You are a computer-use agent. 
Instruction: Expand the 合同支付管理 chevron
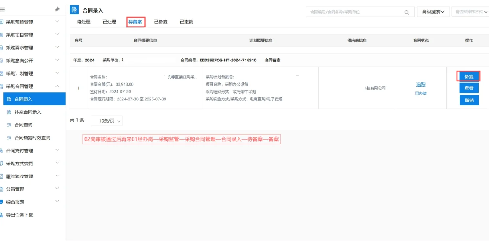coord(57,150)
